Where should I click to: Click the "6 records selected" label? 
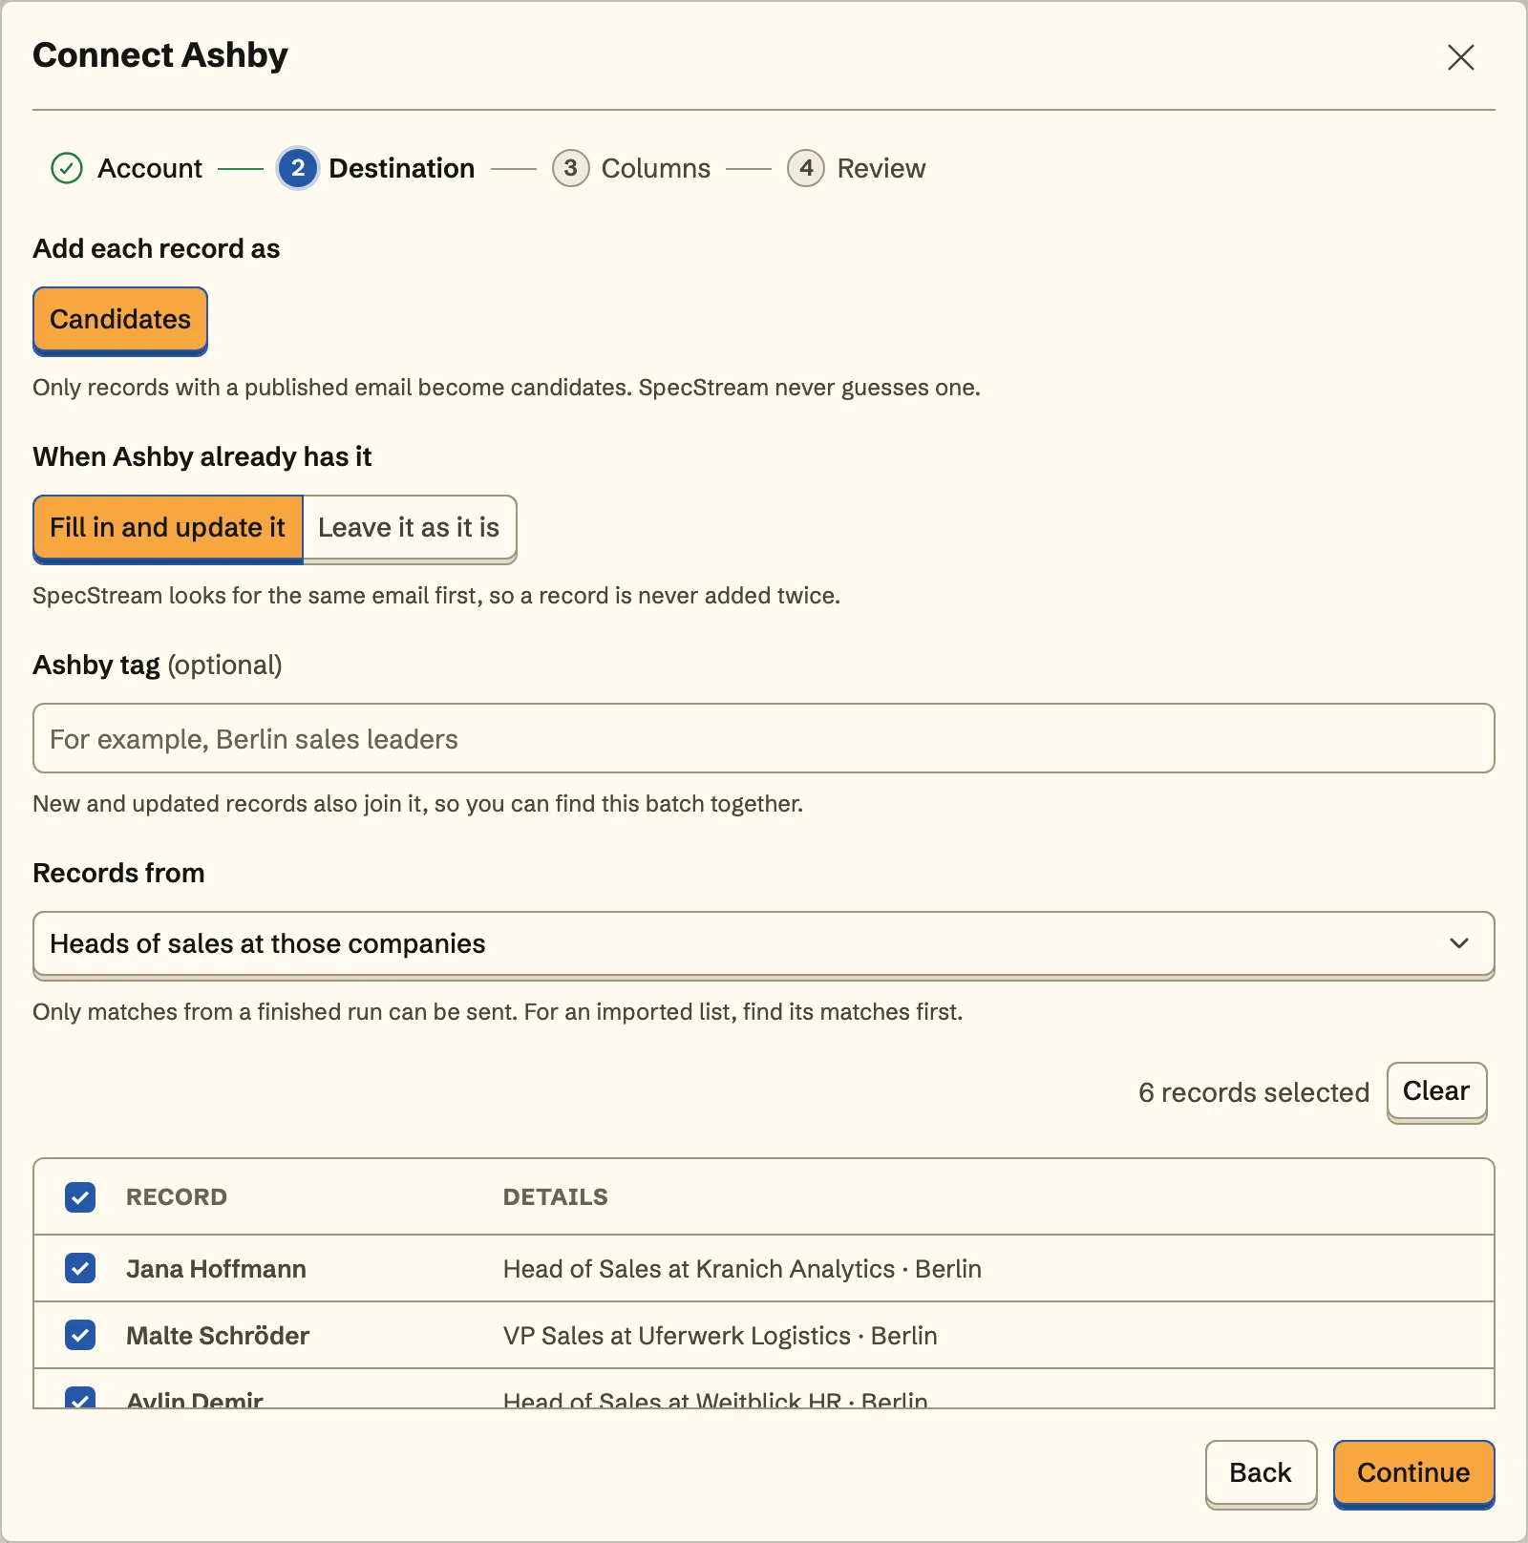(x=1254, y=1092)
